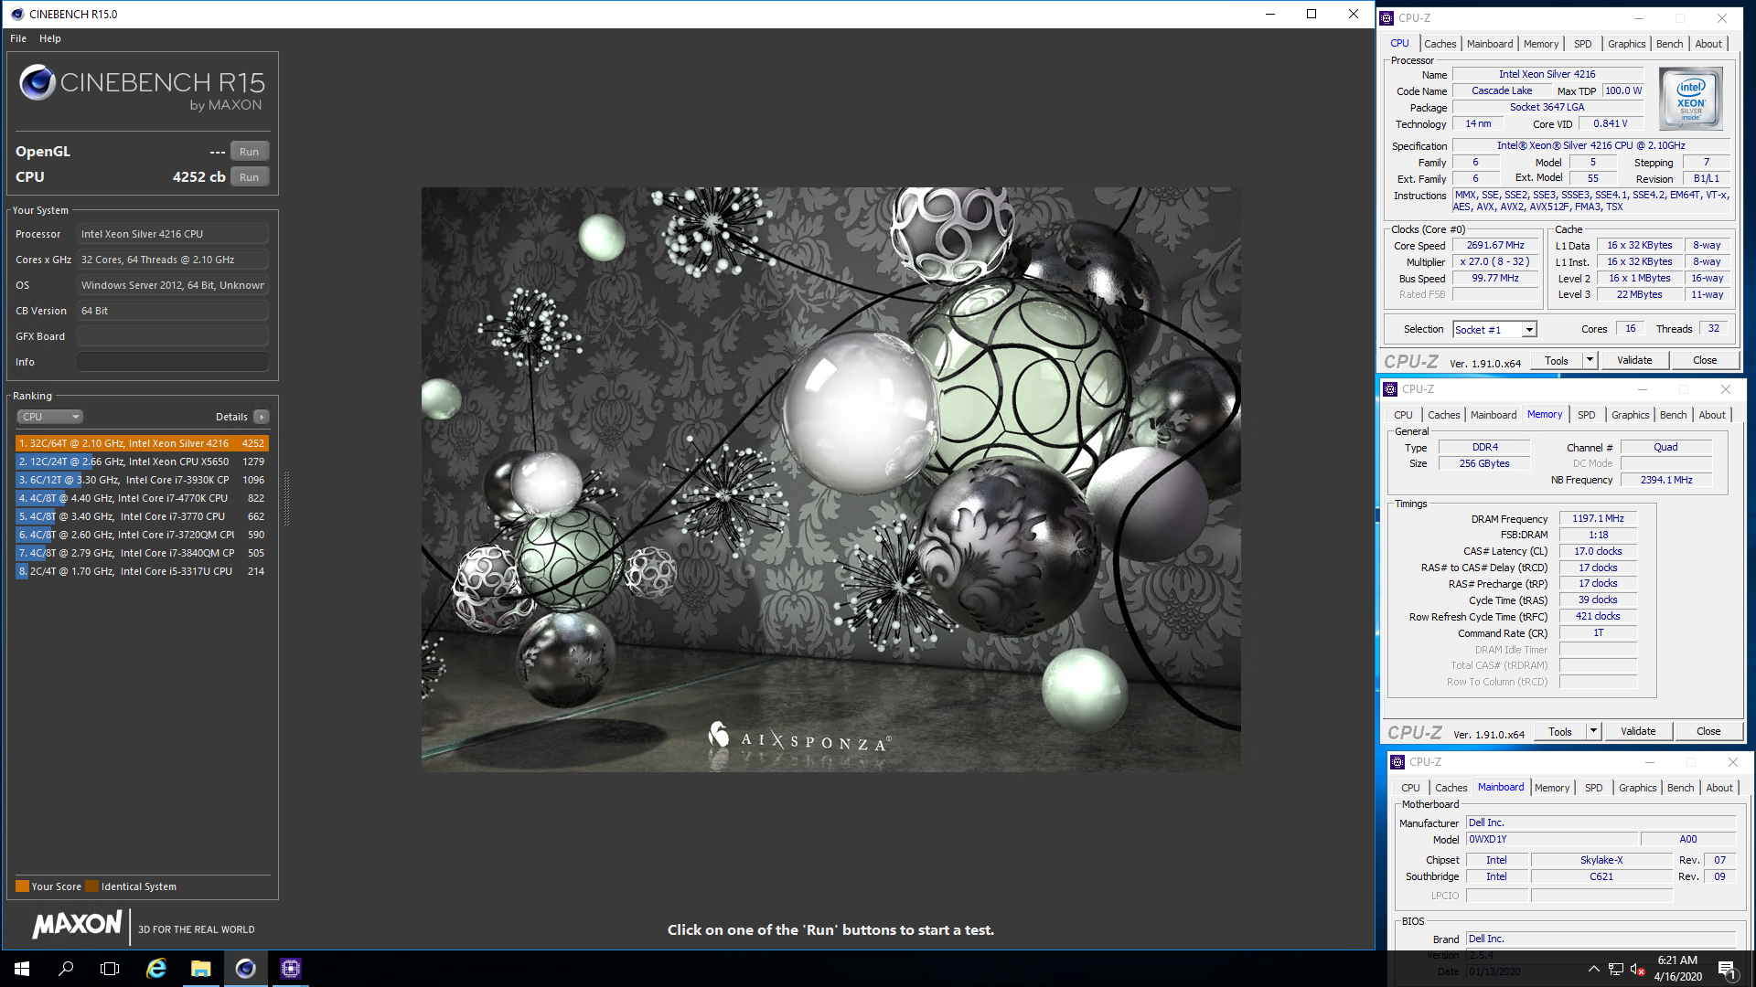This screenshot has height=987, width=1756.
Task: Click the 4252 cb CPU score
Action: click(198, 177)
